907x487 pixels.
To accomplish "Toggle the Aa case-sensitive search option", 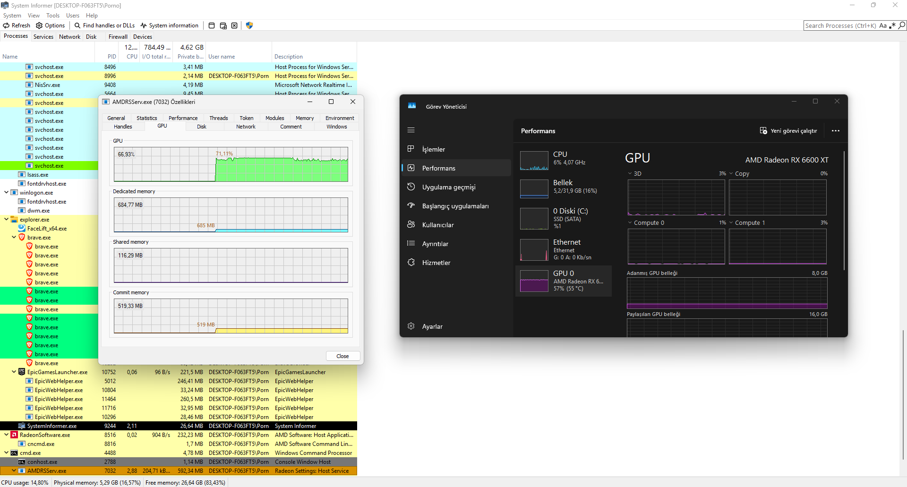I will (x=883, y=26).
